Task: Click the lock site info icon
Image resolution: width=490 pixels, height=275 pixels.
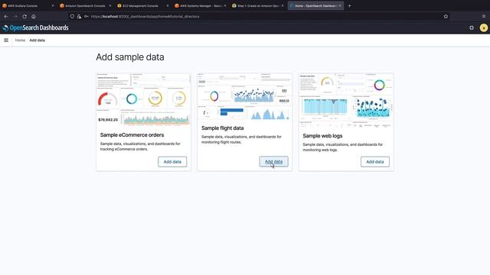Action: 79,17
